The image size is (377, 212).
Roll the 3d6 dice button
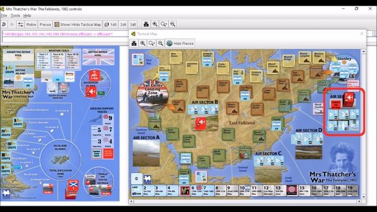[133, 24]
